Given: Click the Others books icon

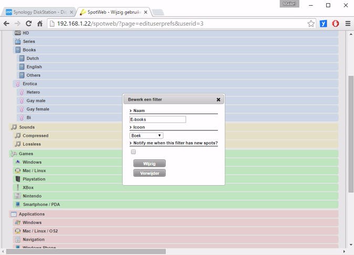Looking at the screenshot, I should pos(22,75).
